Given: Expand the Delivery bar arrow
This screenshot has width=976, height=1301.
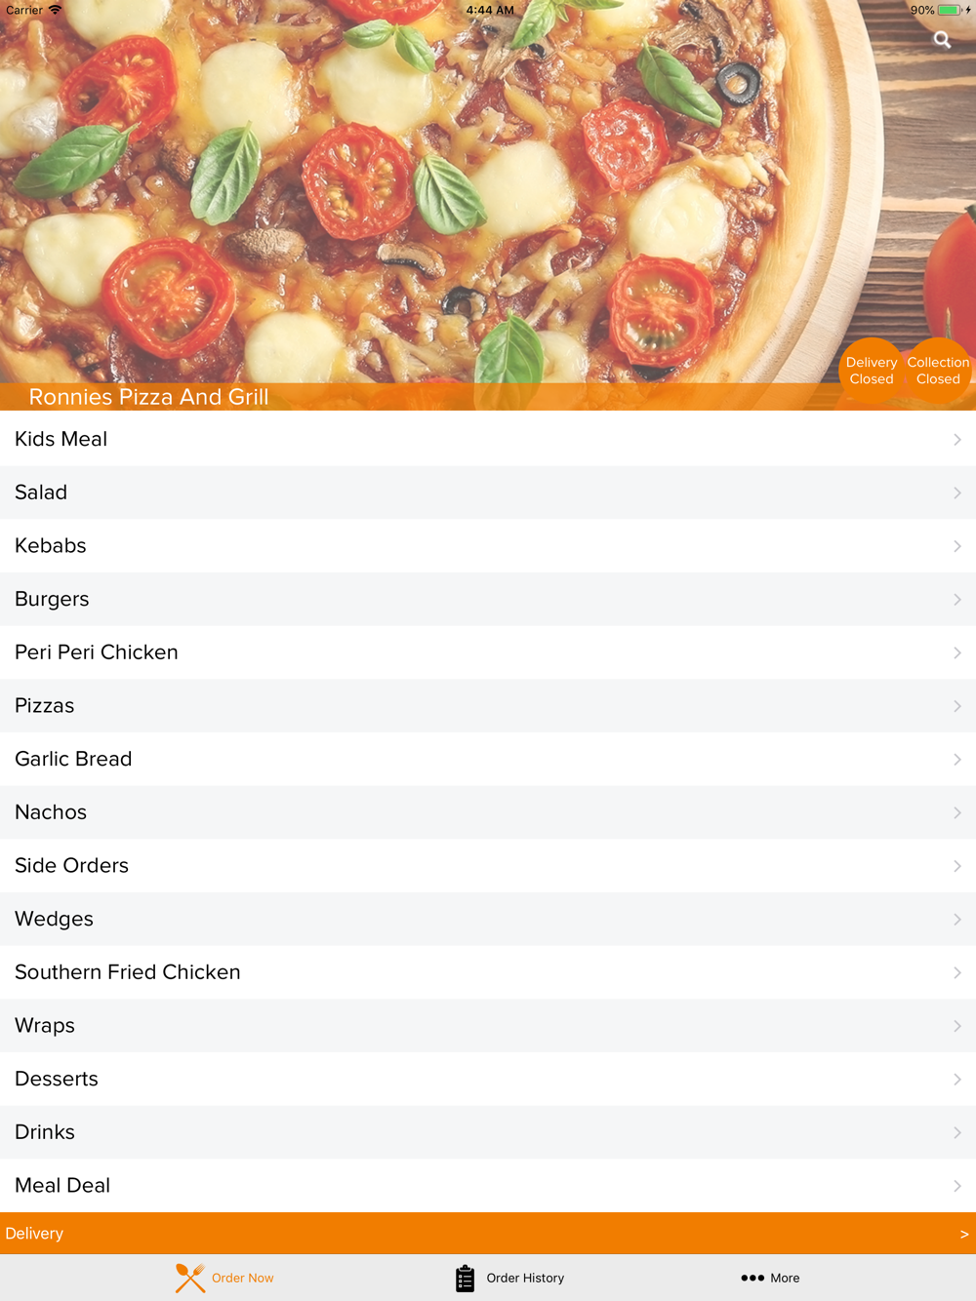Looking at the screenshot, I should point(964,1234).
